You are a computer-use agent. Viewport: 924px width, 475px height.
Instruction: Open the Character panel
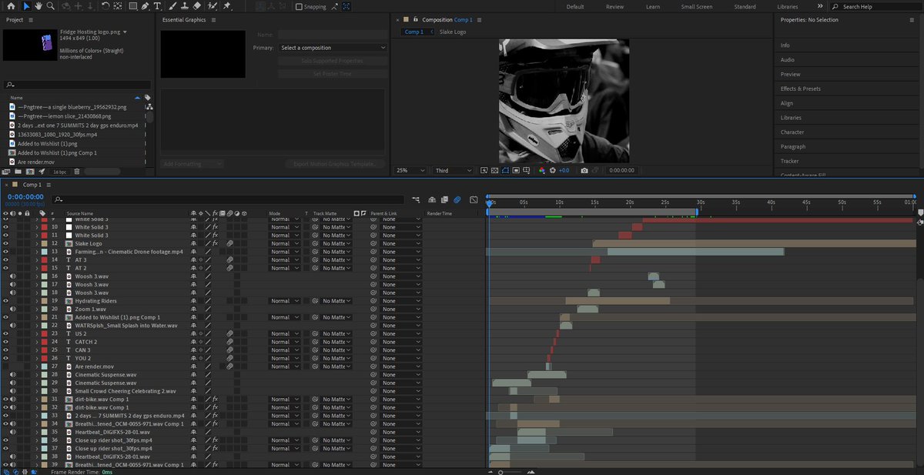click(792, 132)
